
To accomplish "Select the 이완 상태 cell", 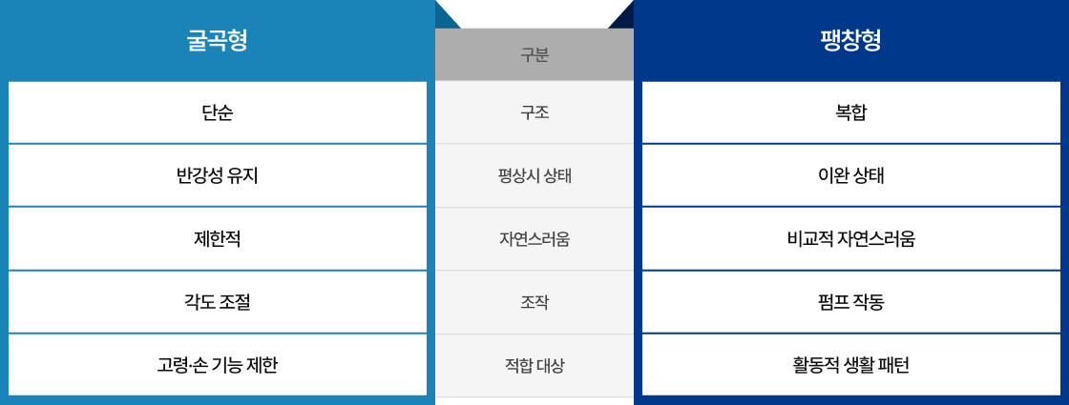I will 850,175.
